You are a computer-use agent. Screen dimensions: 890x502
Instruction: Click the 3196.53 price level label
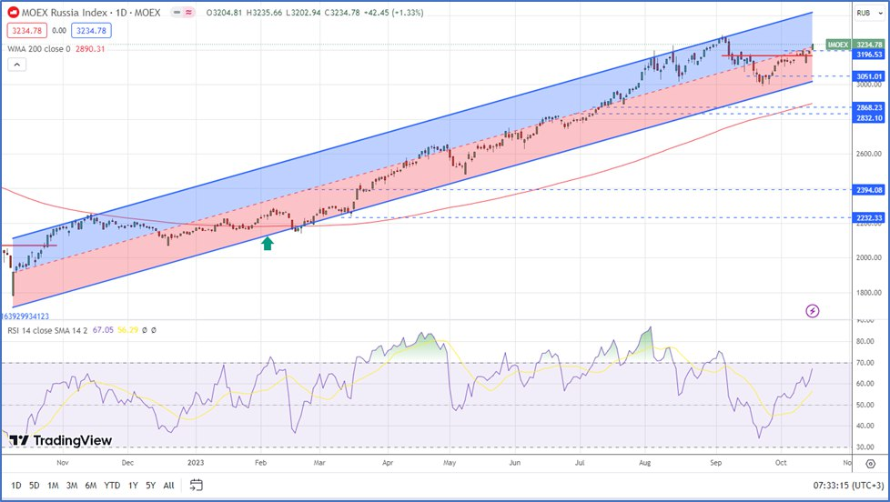(x=869, y=55)
